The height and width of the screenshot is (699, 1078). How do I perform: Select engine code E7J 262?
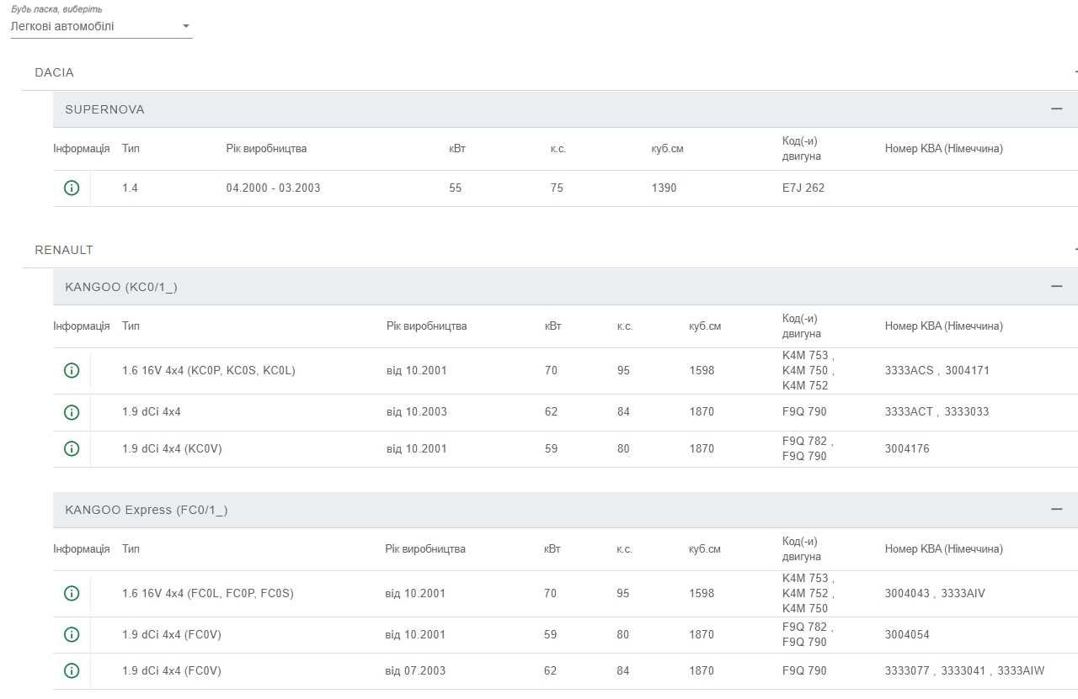coord(803,188)
